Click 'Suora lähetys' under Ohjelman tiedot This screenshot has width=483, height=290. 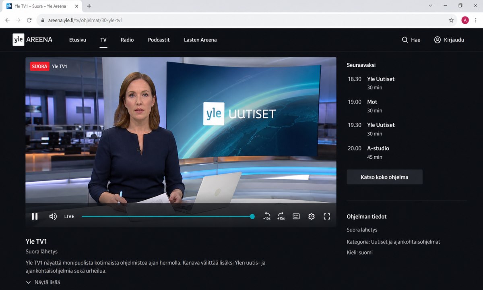(x=362, y=230)
